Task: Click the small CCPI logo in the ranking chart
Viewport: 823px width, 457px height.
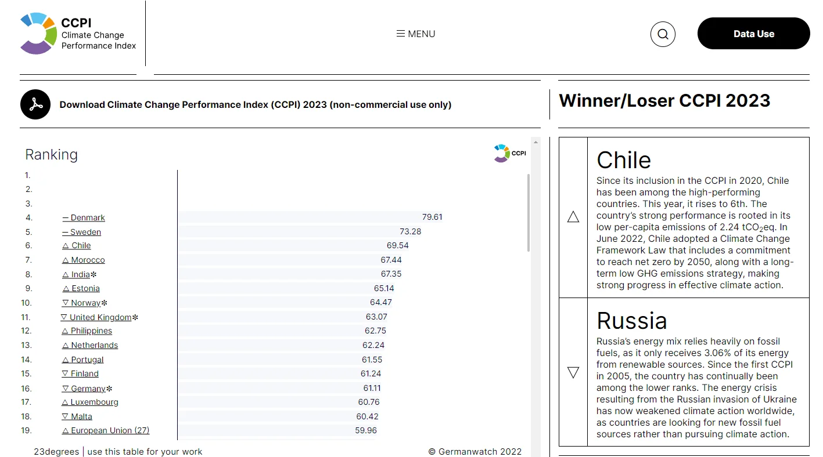Action: [x=510, y=153]
